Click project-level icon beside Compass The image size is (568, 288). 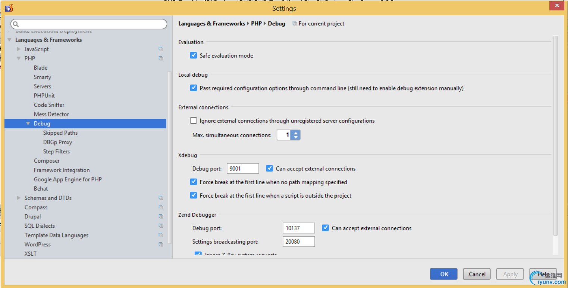pos(161,207)
